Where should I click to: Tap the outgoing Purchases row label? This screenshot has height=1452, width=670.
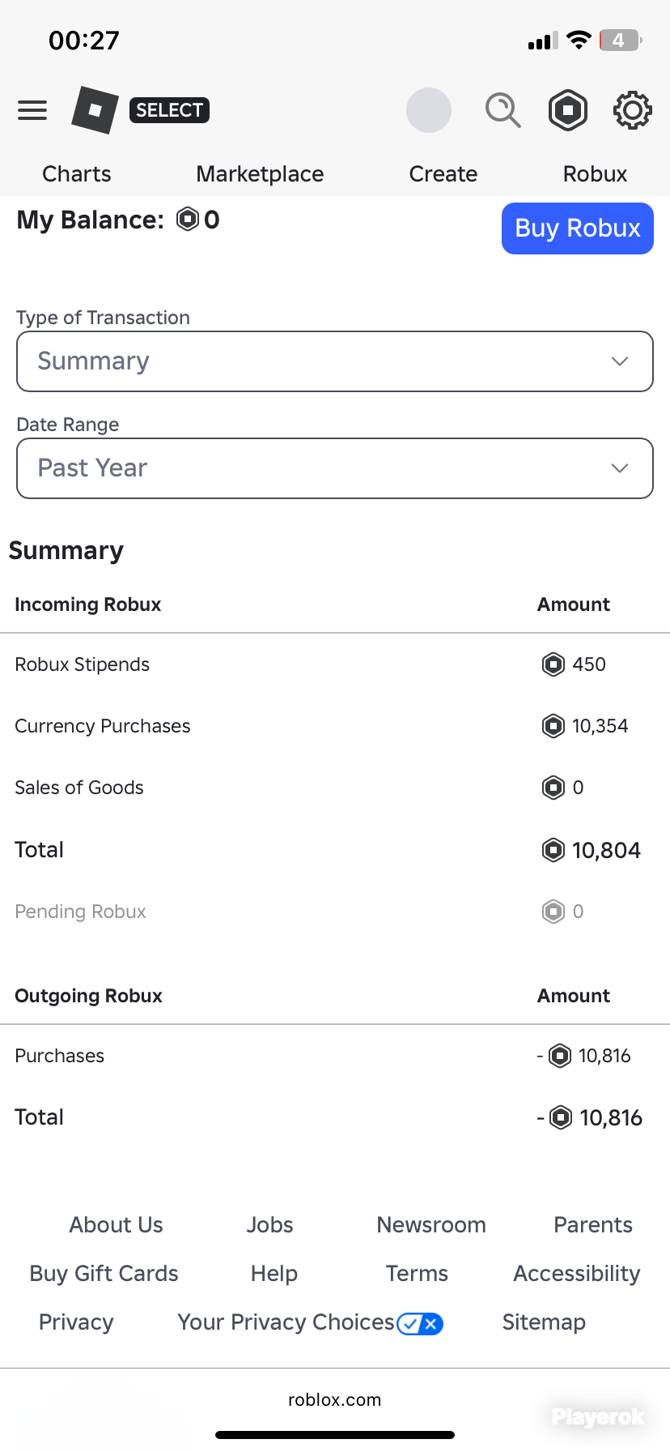pyautogui.click(x=60, y=1056)
